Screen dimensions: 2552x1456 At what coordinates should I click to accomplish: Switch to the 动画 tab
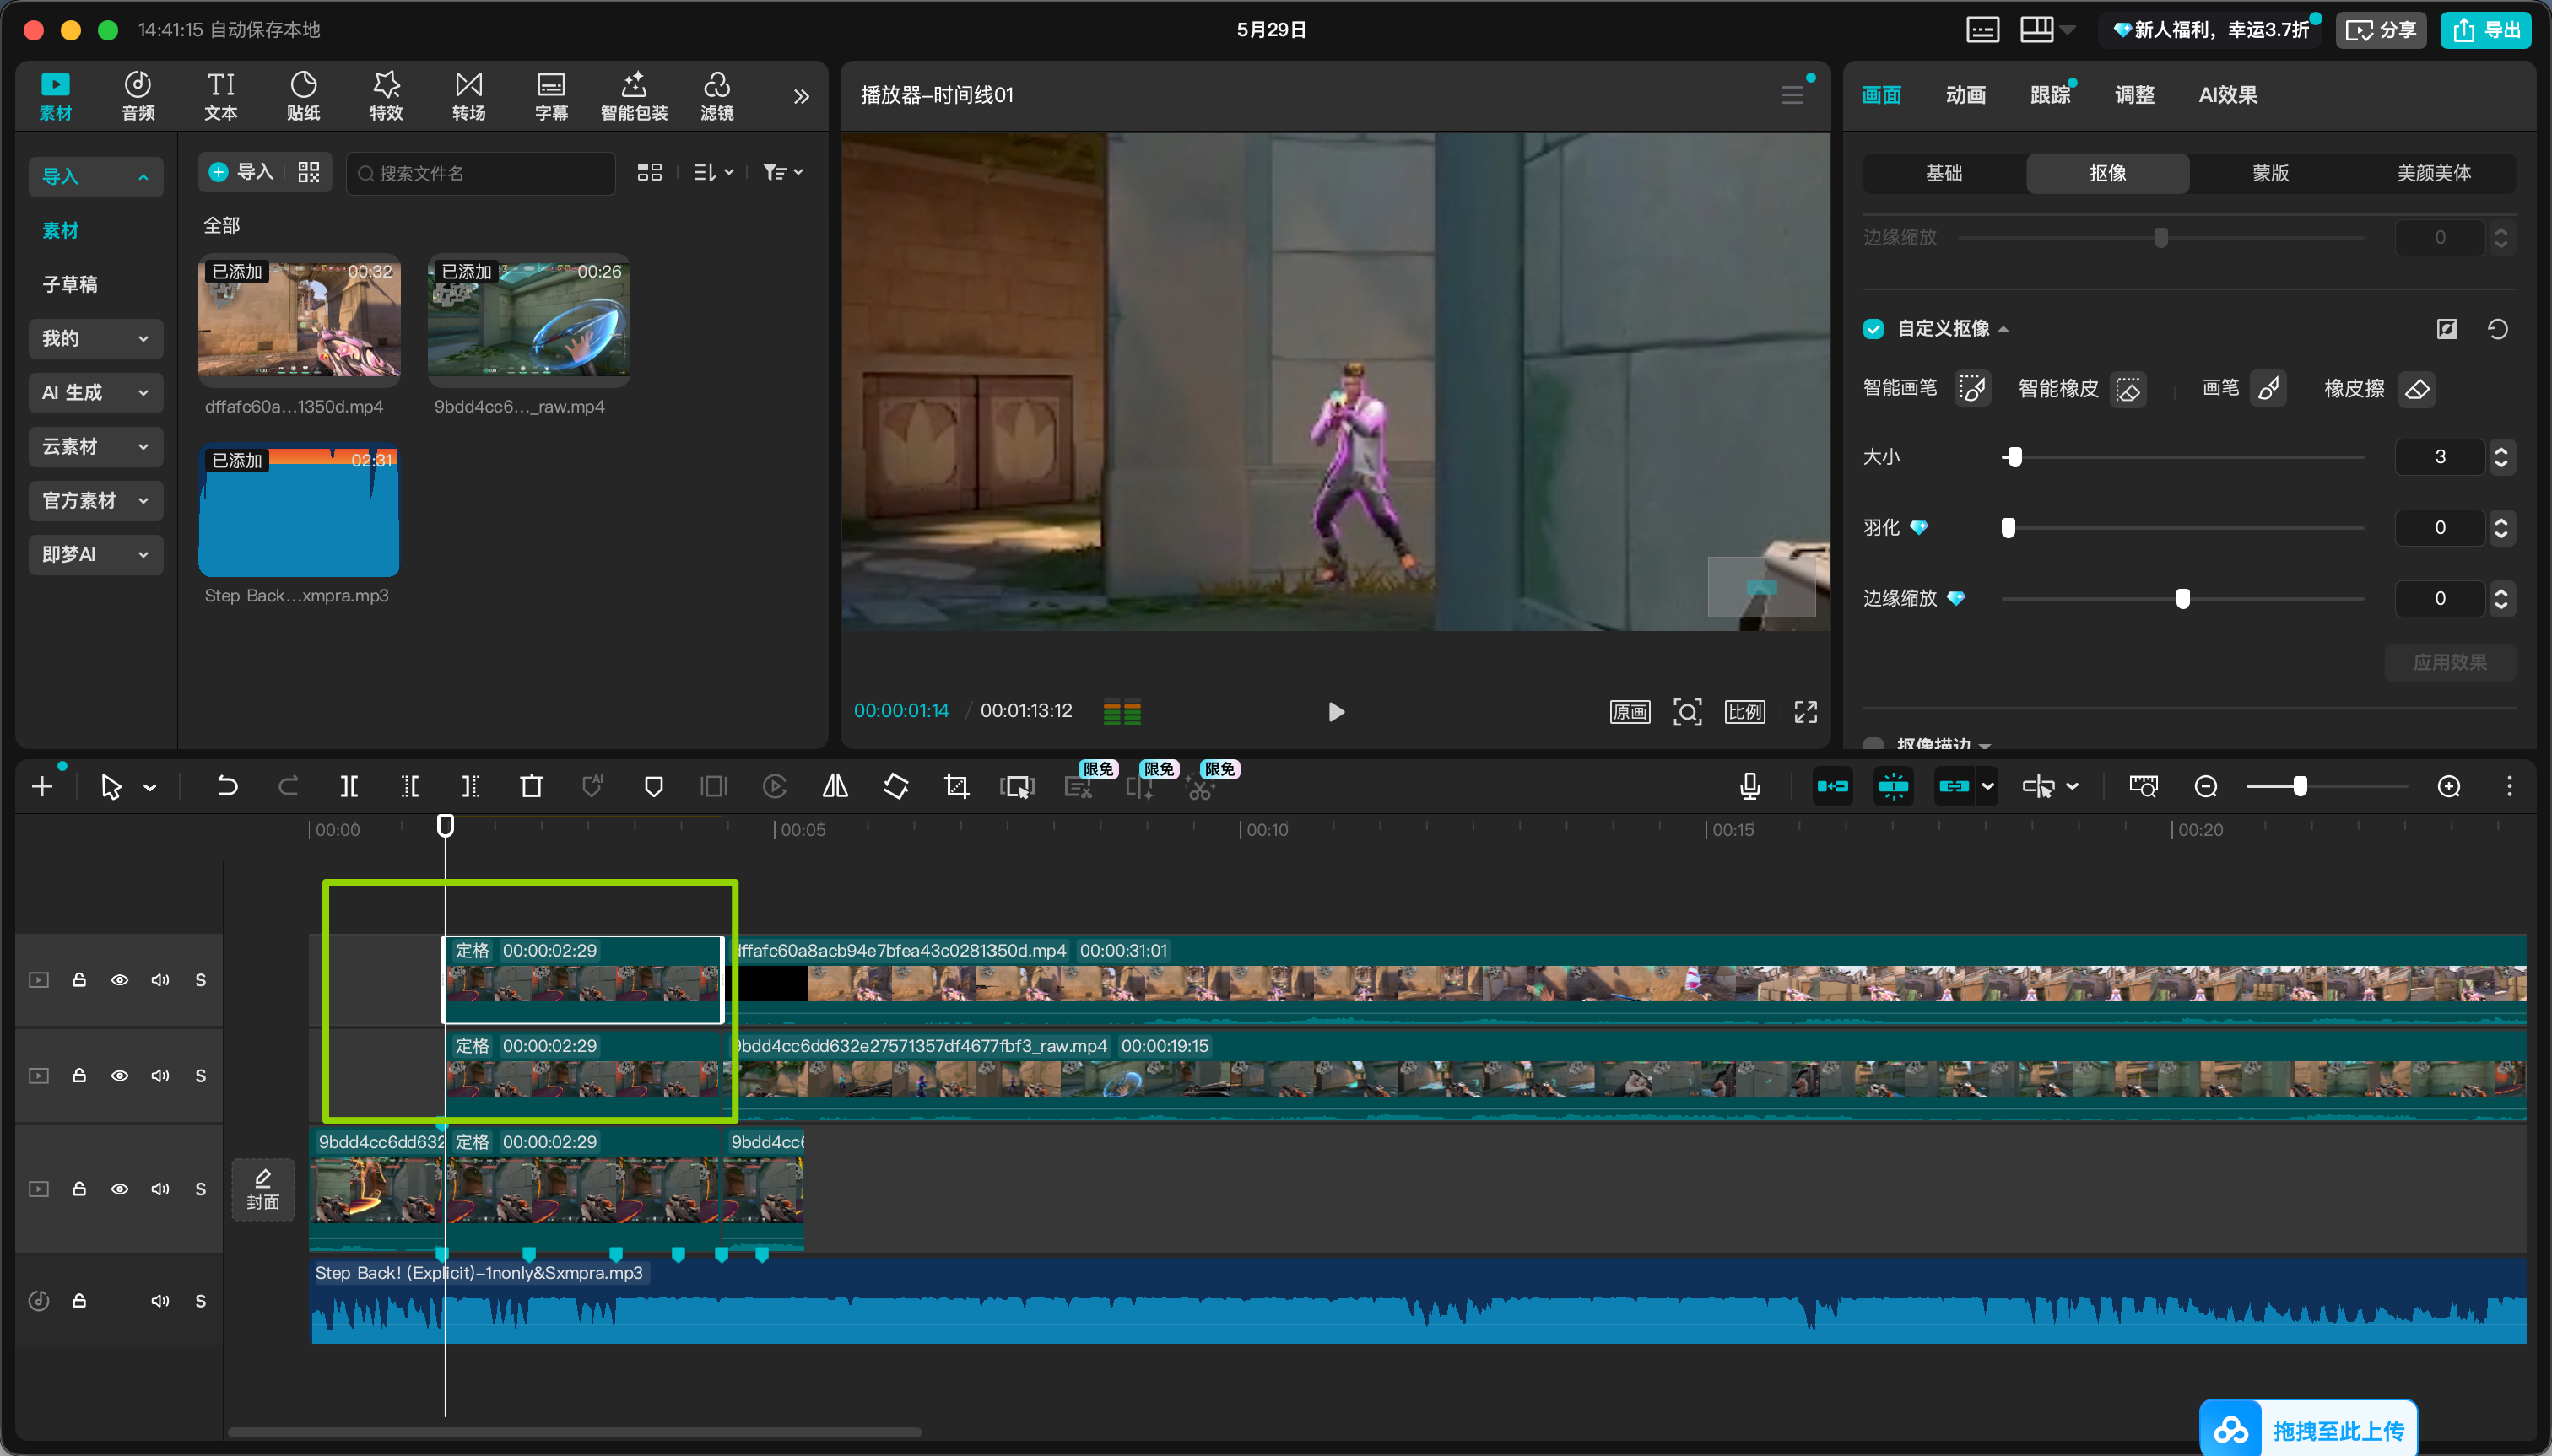tap(1965, 95)
